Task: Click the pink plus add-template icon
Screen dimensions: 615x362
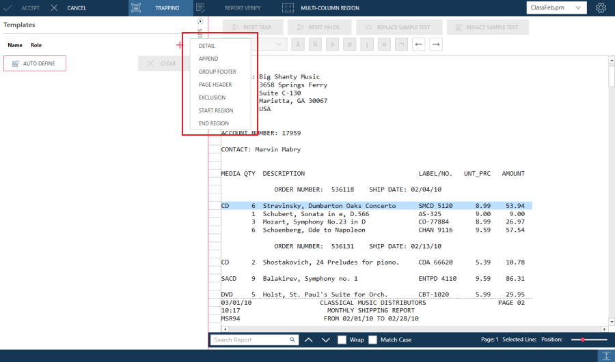Action: click(x=179, y=45)
